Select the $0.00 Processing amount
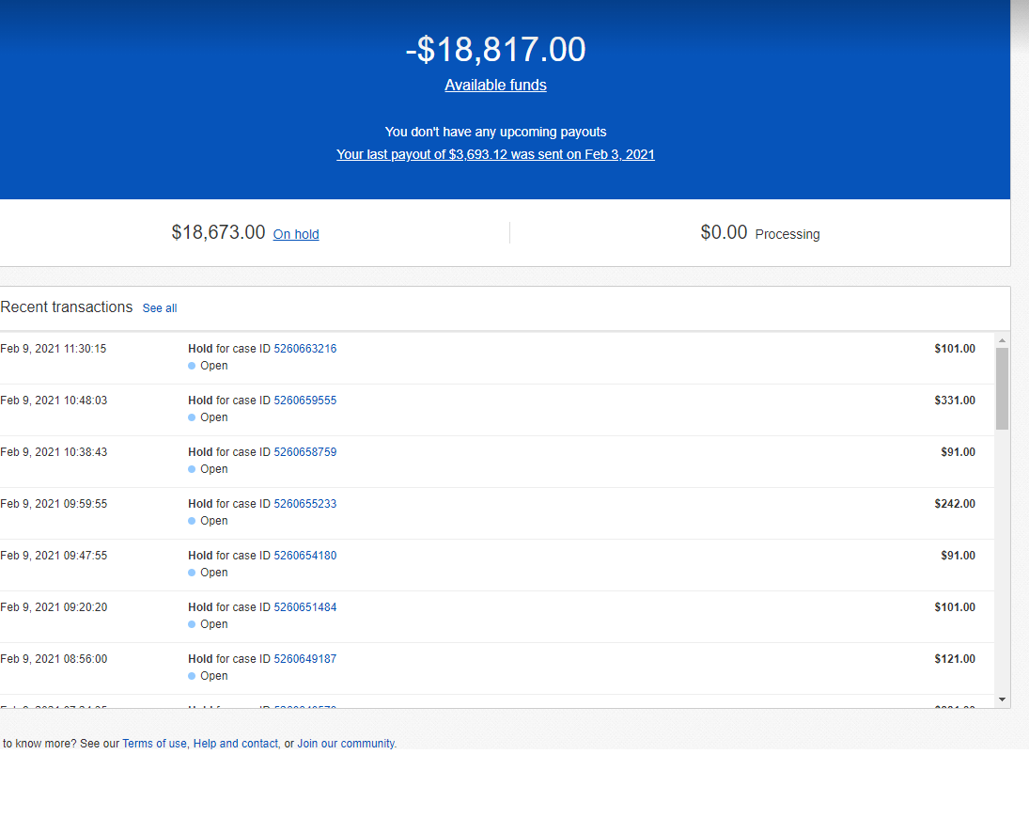Viewport: 1029px width, 833px height. click(724, 232)
